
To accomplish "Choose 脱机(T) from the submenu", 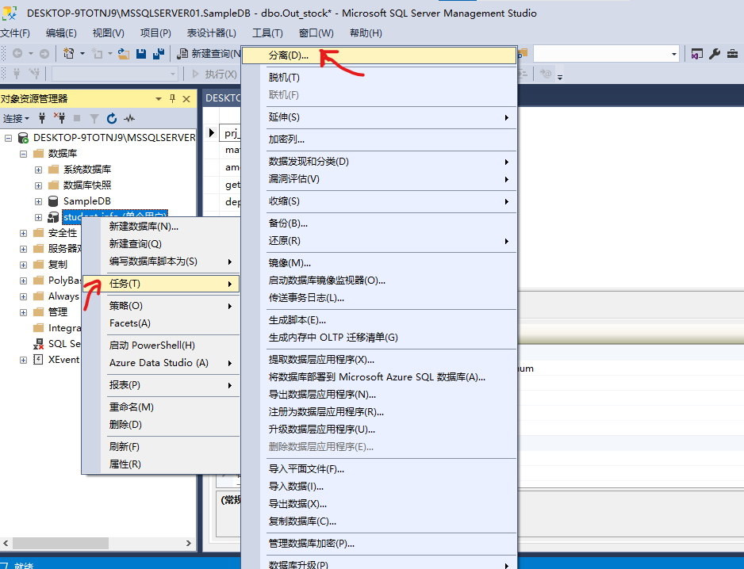I will point(380,78).
